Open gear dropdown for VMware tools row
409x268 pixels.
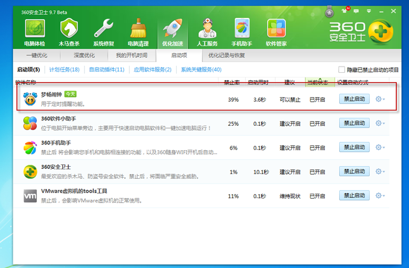[x=380, y=196]
